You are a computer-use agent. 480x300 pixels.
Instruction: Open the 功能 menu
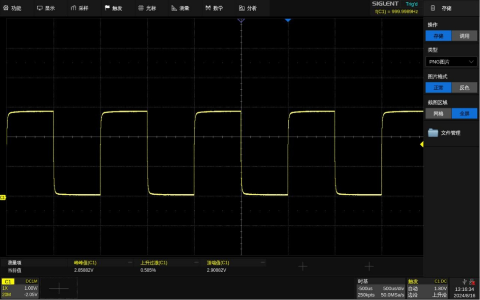(x=12, y=8)
